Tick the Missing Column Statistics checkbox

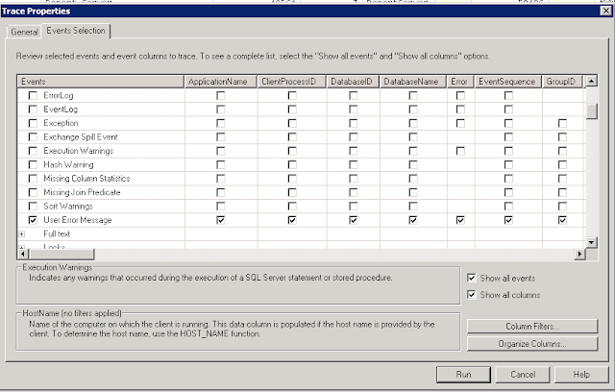click(x=33, y=179)
